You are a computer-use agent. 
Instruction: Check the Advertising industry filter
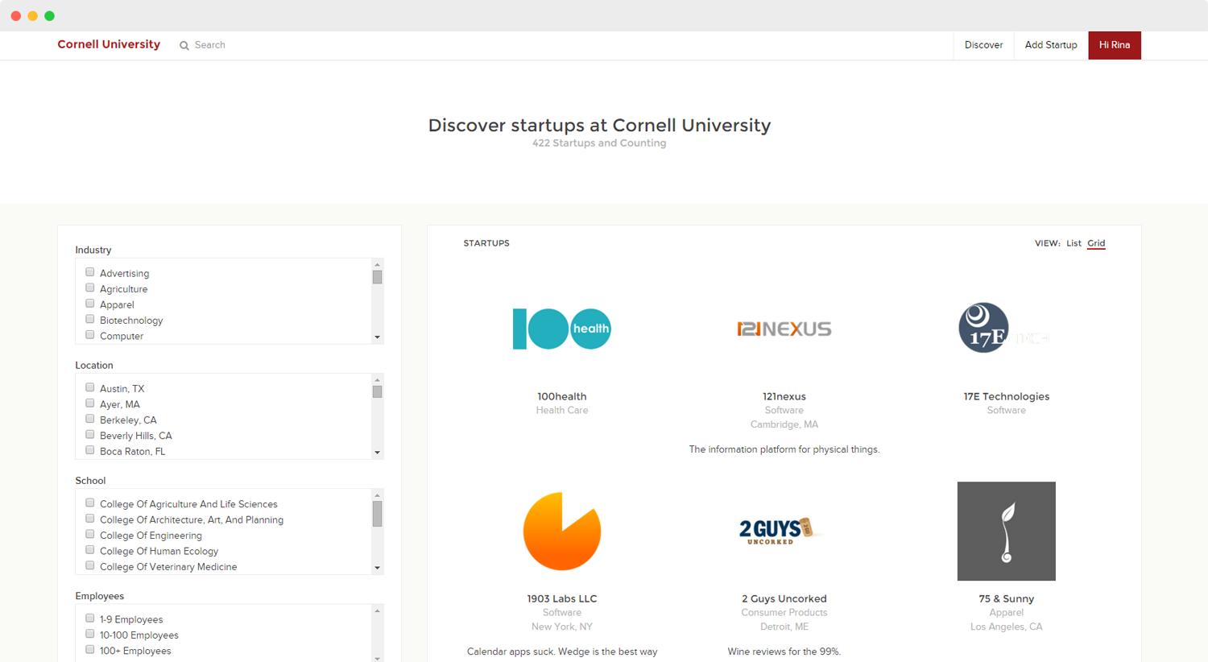pos(90,272)
